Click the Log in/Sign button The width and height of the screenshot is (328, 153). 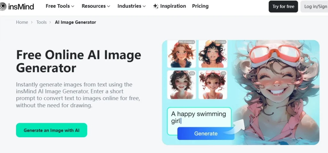pos(315,6)
